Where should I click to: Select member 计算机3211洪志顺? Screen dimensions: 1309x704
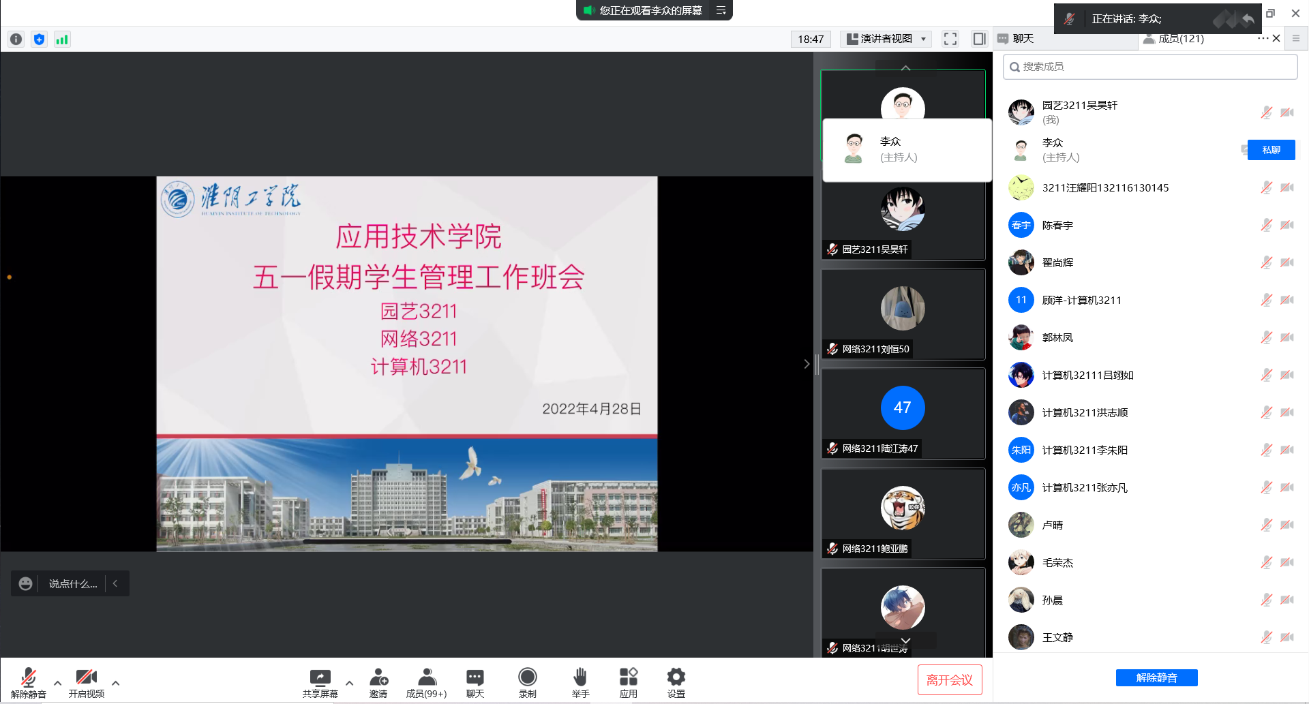point(1150,412)
